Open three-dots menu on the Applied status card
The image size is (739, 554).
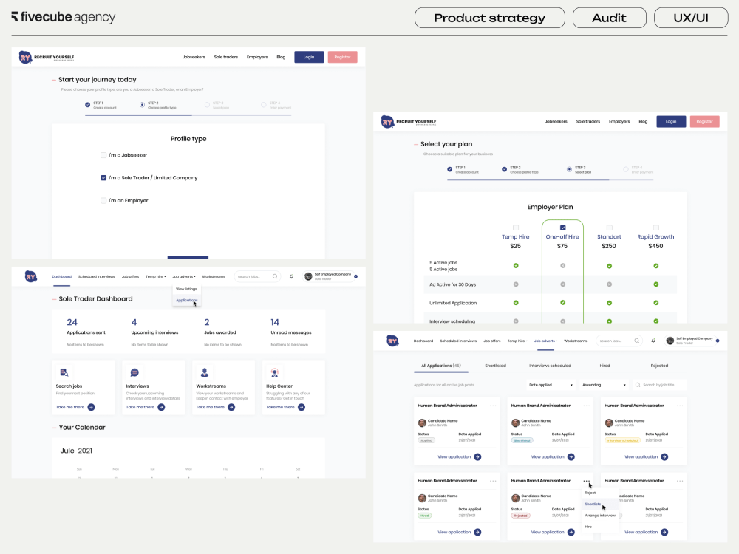pyautogui.click(x=493, y=406)
